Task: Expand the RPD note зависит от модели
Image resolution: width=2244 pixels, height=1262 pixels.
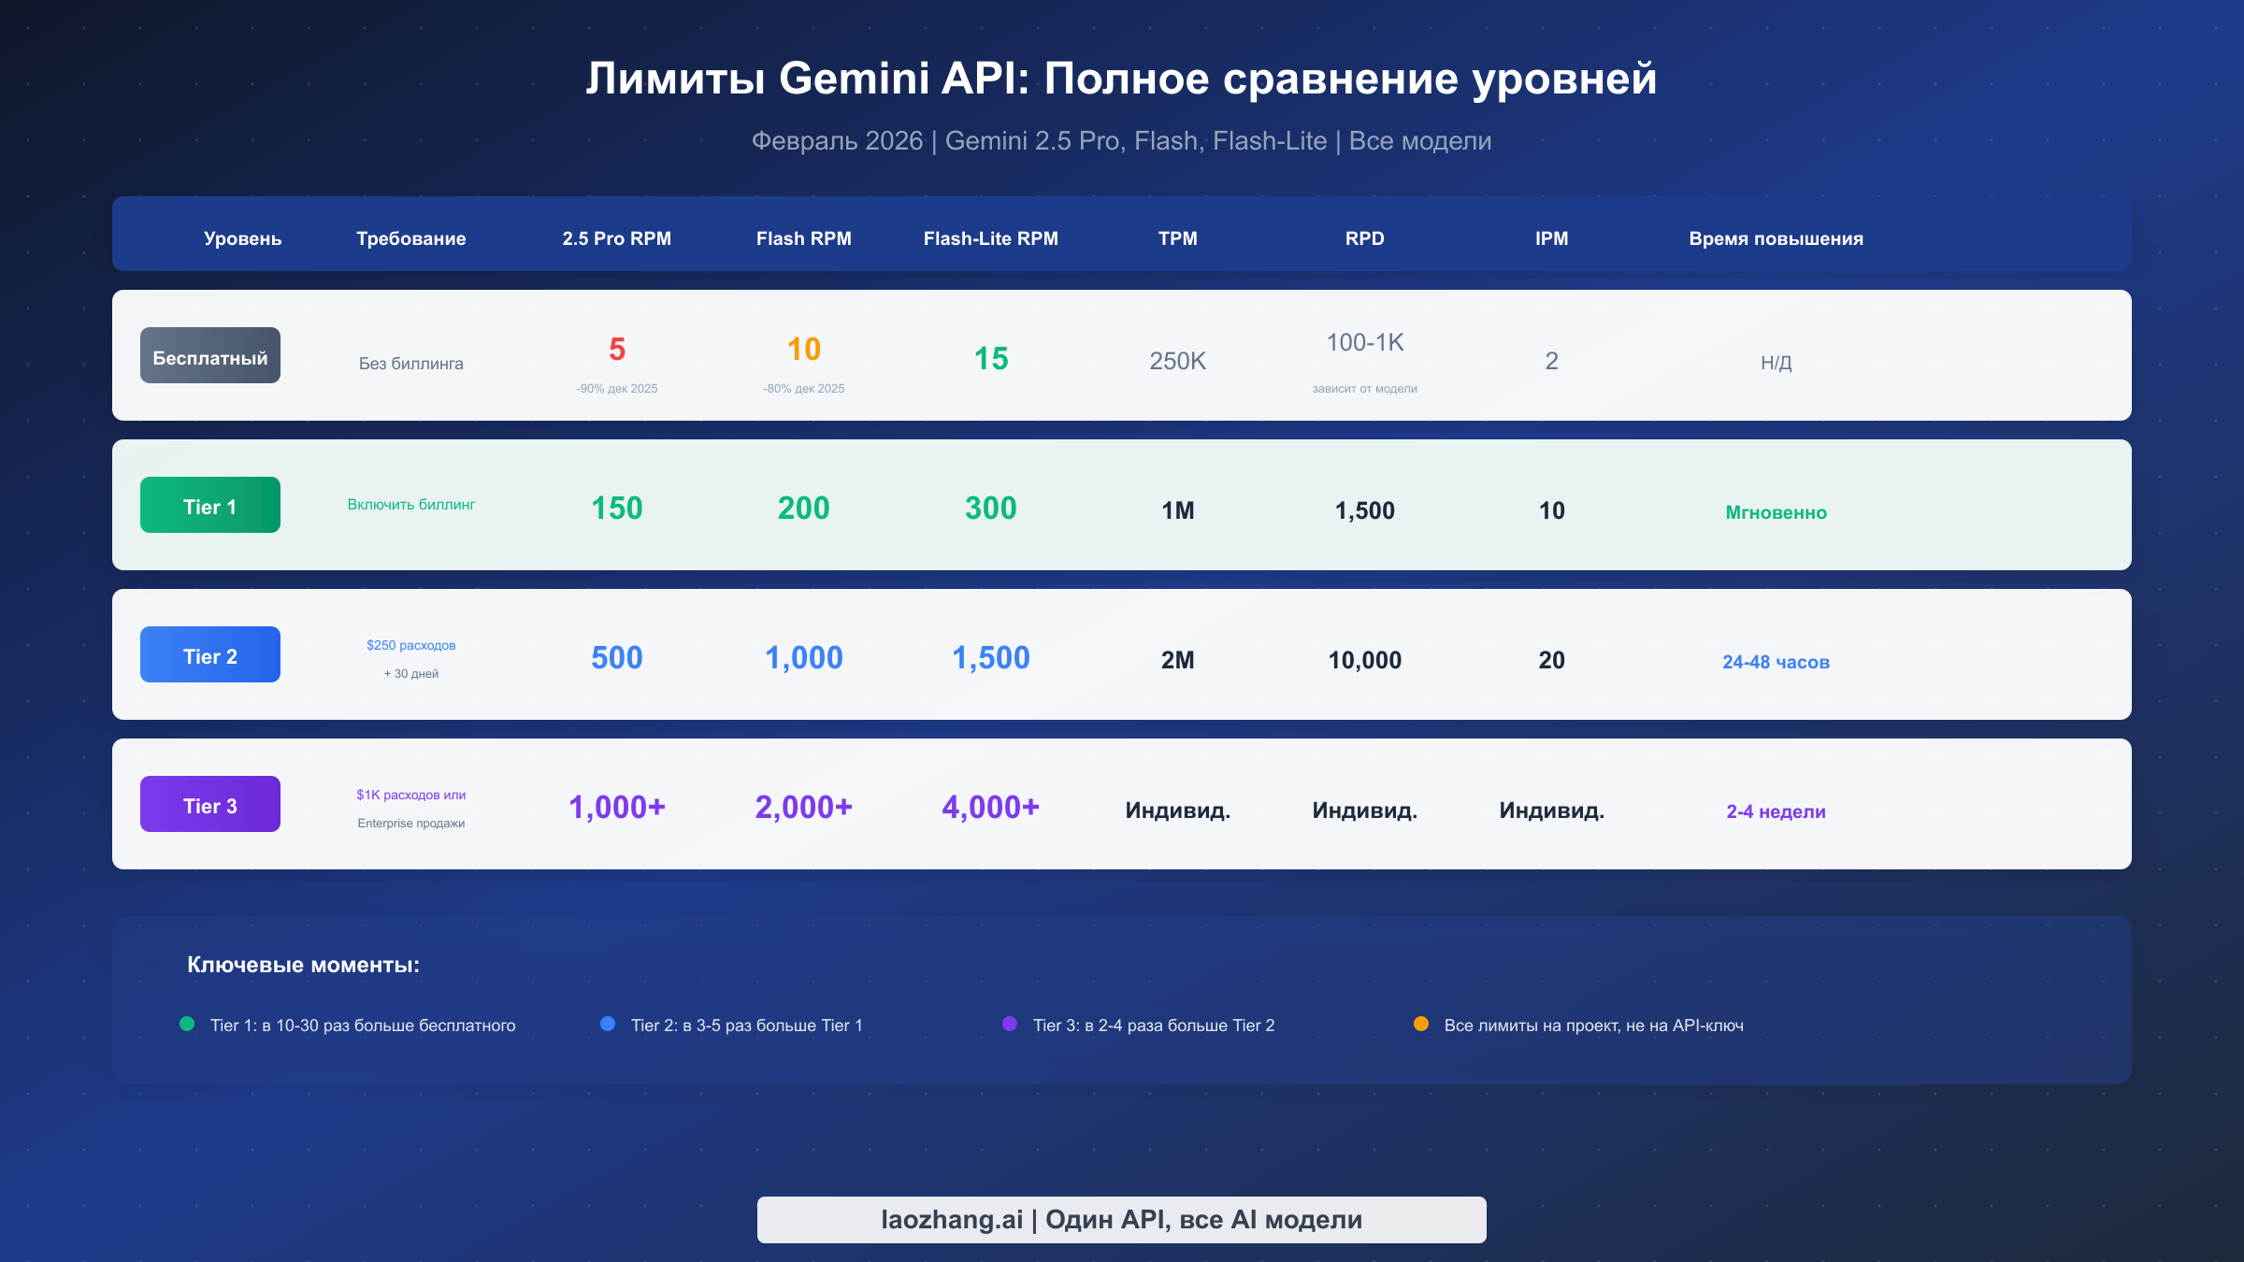Action: (1364, 388)
